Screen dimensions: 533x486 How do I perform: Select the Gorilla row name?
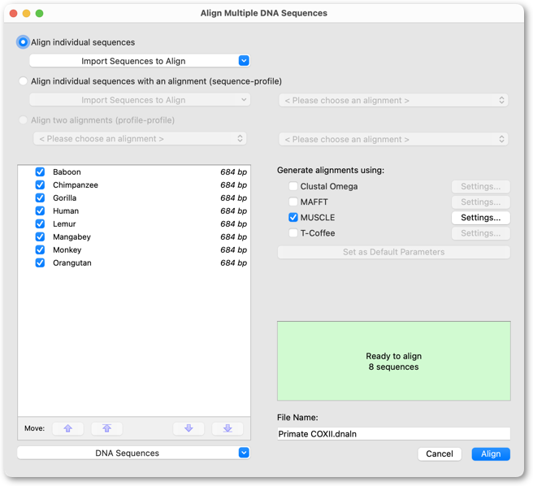(x=64, y=197)
